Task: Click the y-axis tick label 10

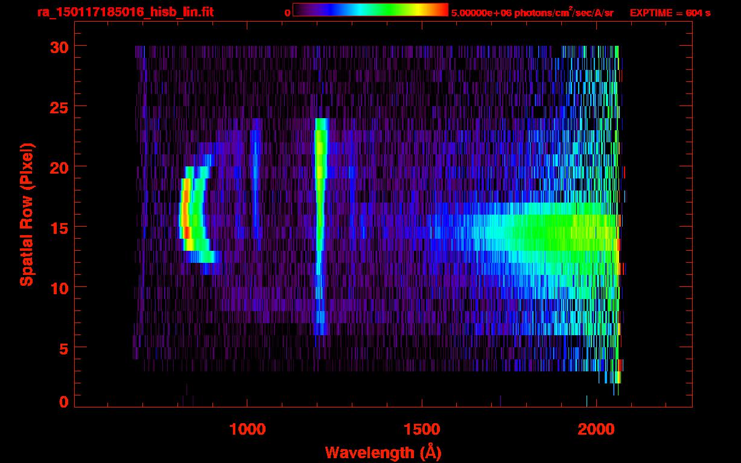Action: (59, 288)
